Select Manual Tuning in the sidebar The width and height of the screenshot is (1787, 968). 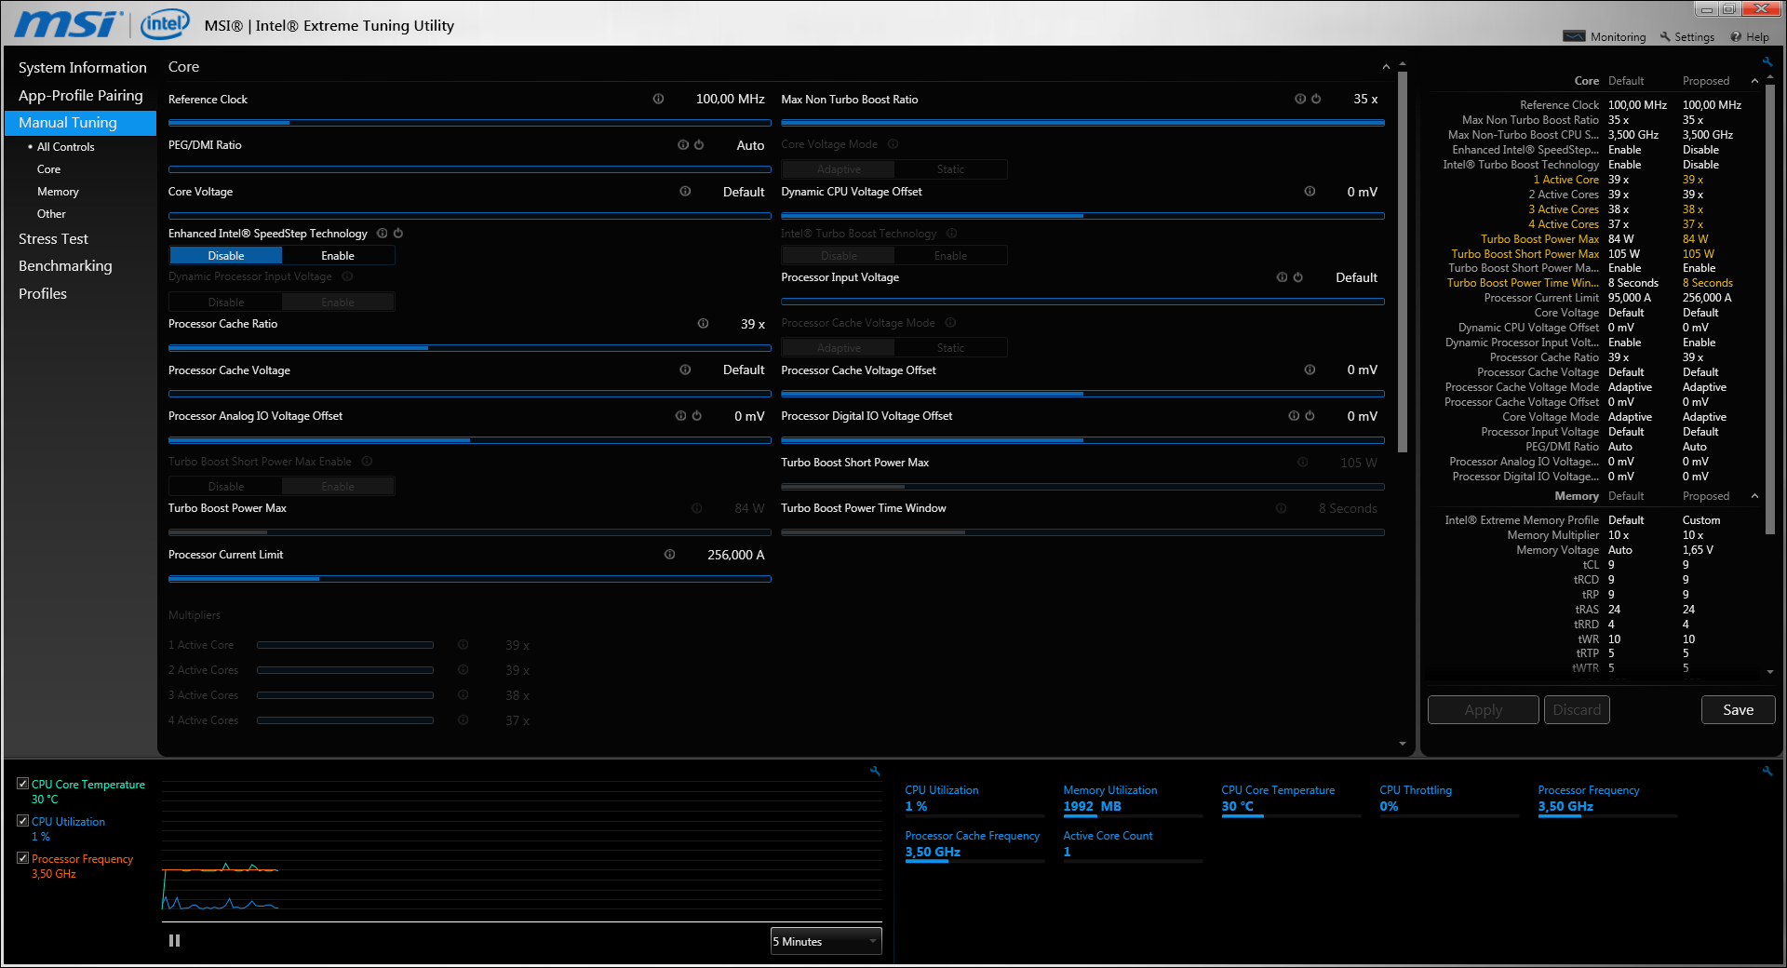(81, 123)
